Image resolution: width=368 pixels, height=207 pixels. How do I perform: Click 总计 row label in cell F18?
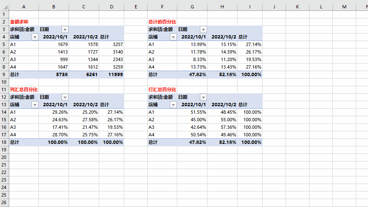click(x=153, y=142)
